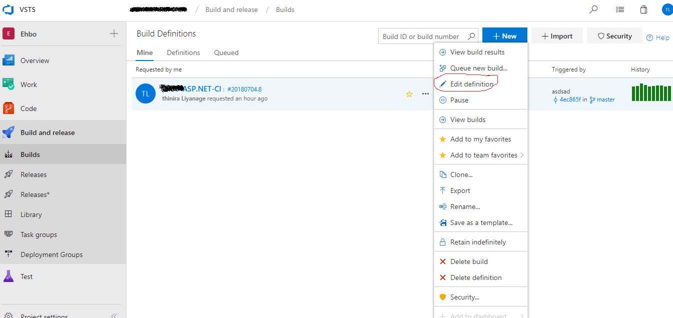Screen dimensions: 673x318
Task: Click the search icon in Build ID field
Action: pyautogui.click(x=471, y=36)
